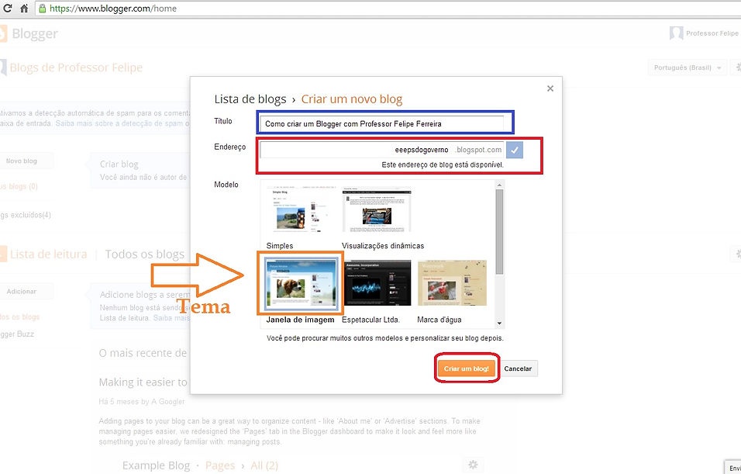This screenshot has width=741, height=474.
Task: Click the Este endereço de blog está disponível text
Action: point(443,165)
